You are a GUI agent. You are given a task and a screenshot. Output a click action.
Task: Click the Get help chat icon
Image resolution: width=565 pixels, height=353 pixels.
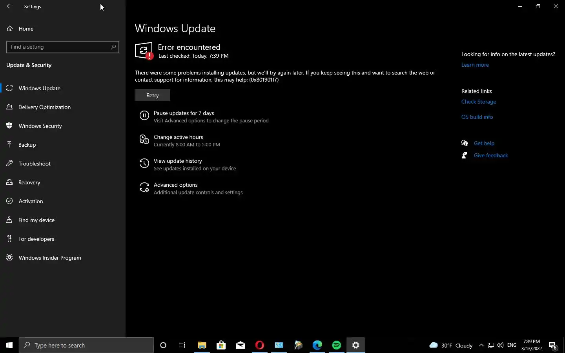point(465,143)
